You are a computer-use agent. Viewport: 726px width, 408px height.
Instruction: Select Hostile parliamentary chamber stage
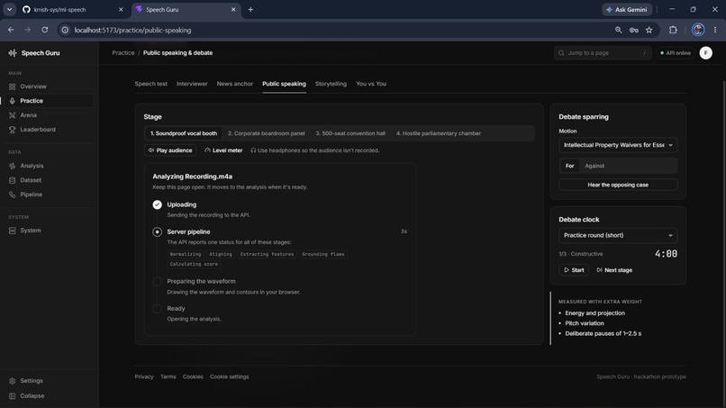(x=439, y=133)
